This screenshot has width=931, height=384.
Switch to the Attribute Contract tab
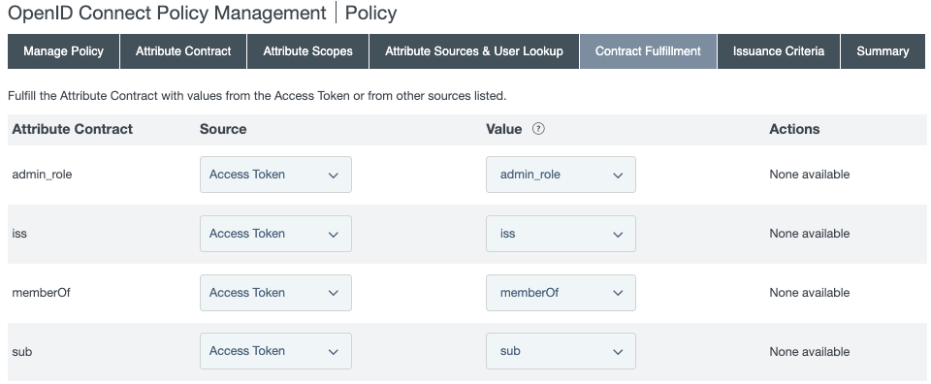click(183, 51)
